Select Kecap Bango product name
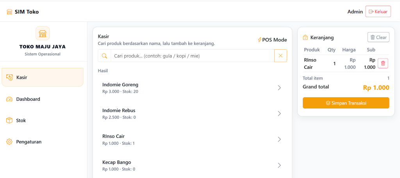400x178 pixels. [x=116, y=162]
